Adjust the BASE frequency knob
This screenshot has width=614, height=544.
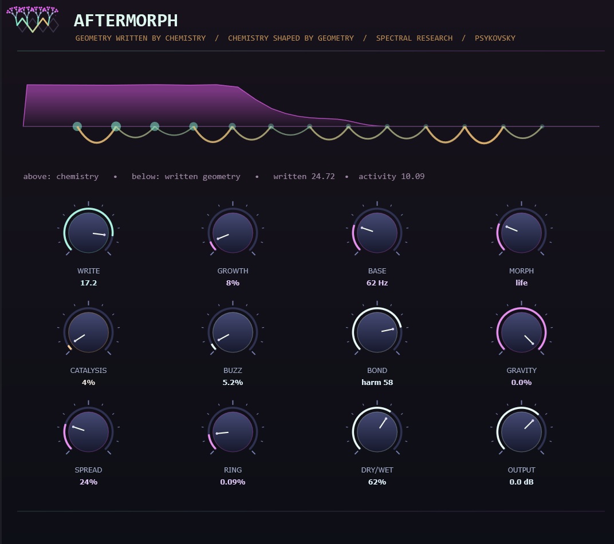(x=377, y=232)
